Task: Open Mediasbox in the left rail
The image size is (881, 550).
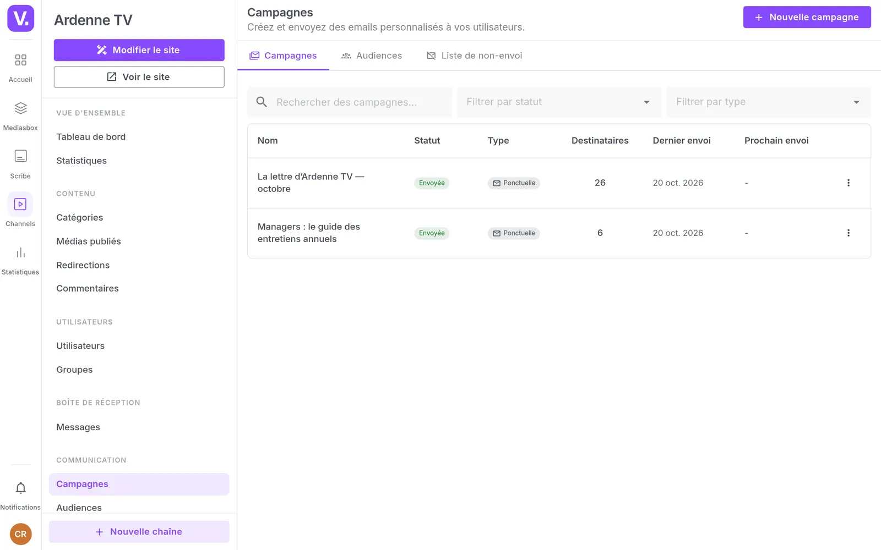Action: click(x=20, y=116)
